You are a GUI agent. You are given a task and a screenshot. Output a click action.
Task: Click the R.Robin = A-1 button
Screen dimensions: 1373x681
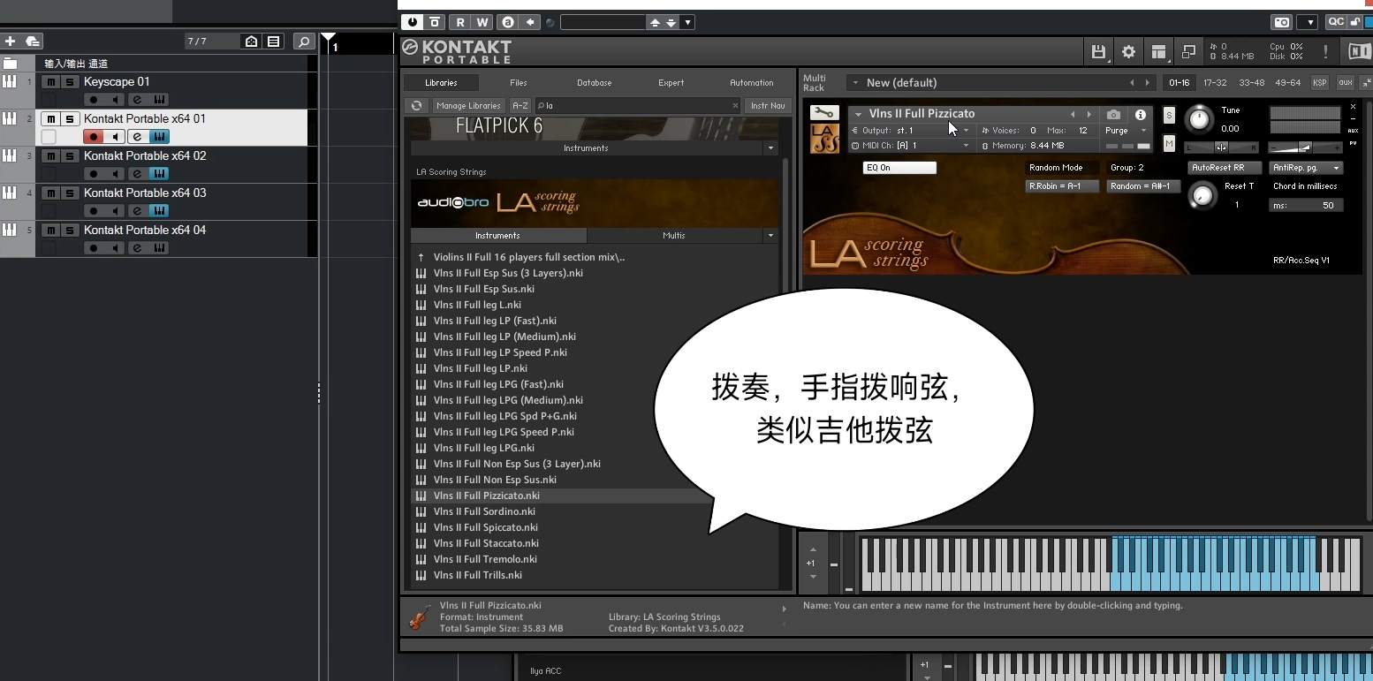pos(1062,186)
